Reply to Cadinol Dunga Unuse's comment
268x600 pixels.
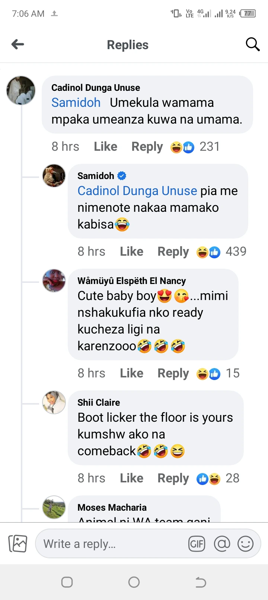click(x=147, y=147)
